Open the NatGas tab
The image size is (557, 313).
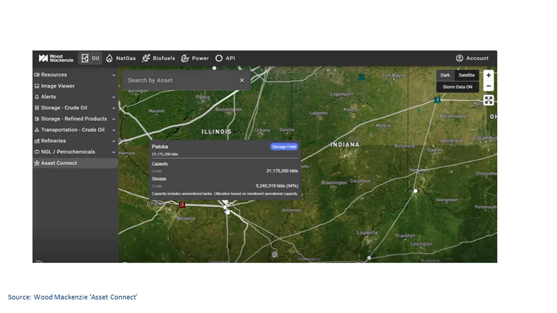tap(121, 58)
